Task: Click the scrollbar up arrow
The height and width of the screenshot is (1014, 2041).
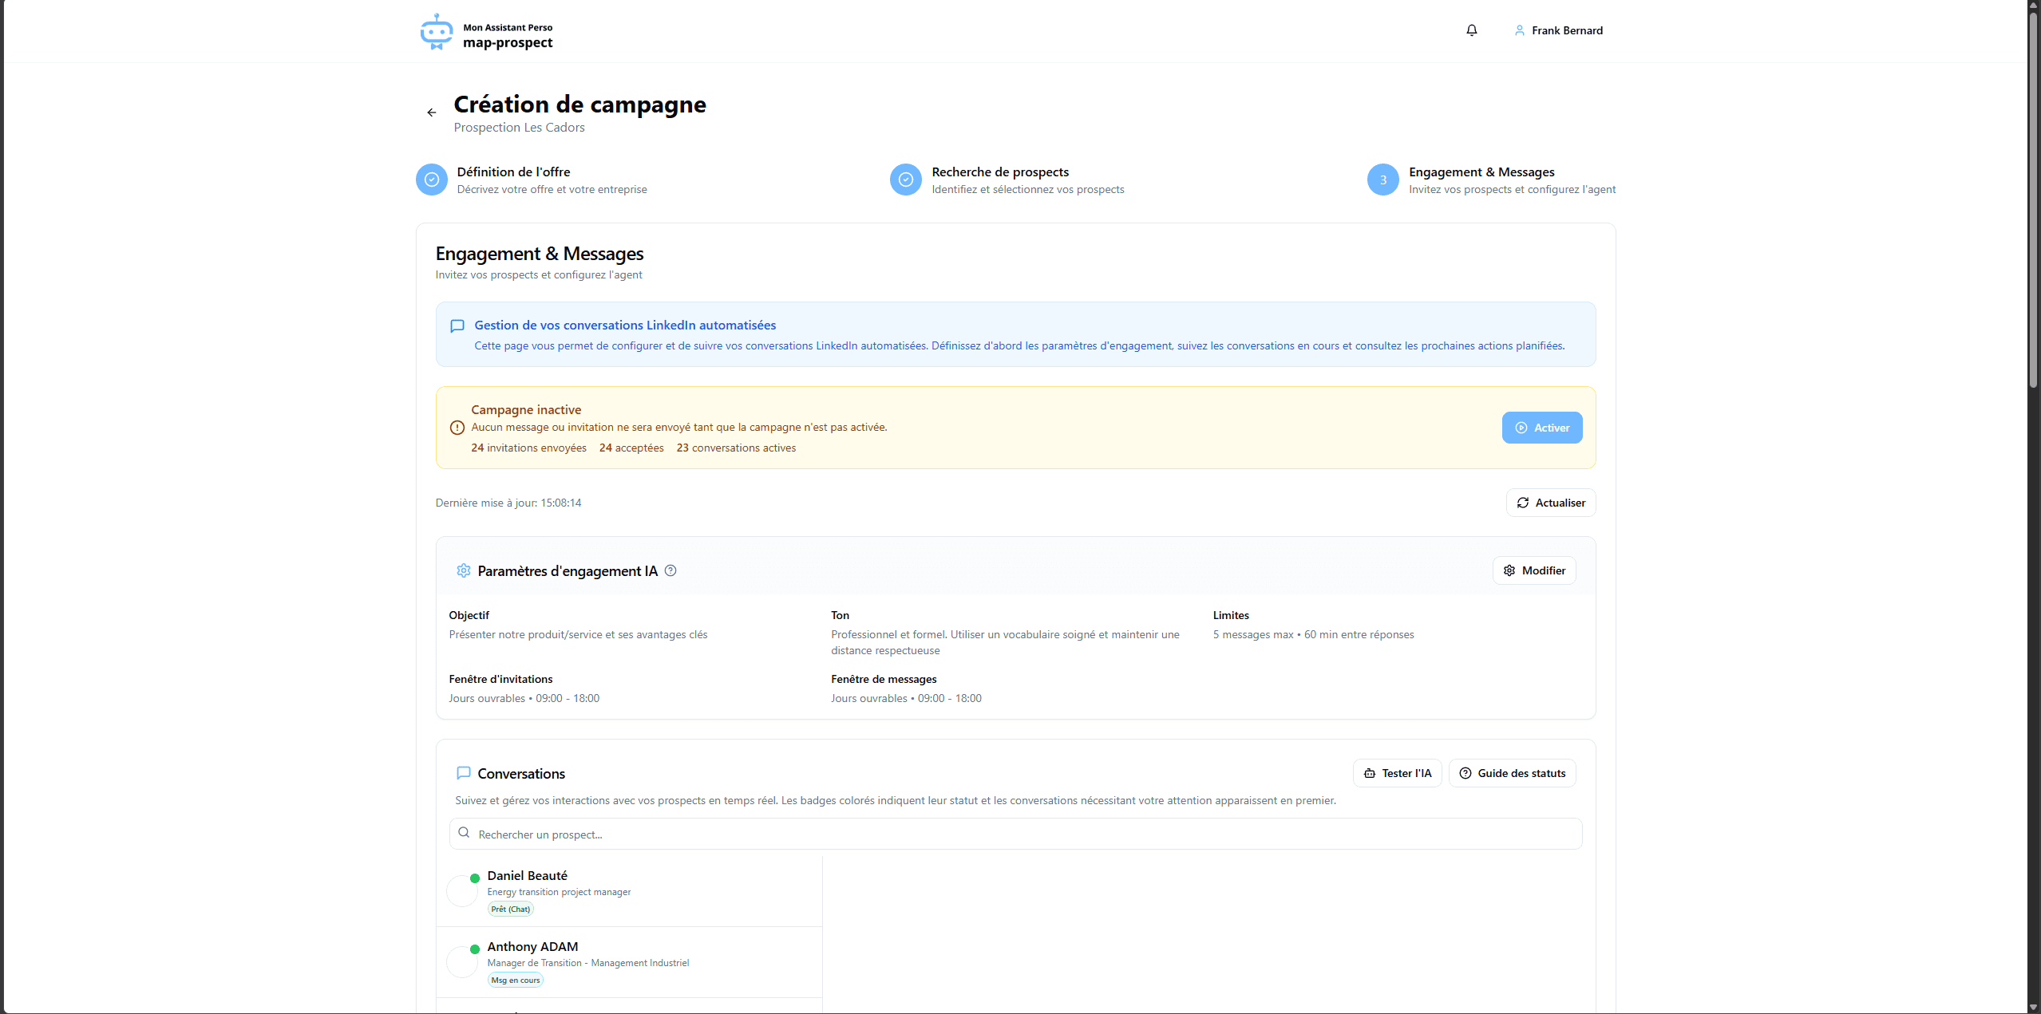Action: (x=2033, y=5)
